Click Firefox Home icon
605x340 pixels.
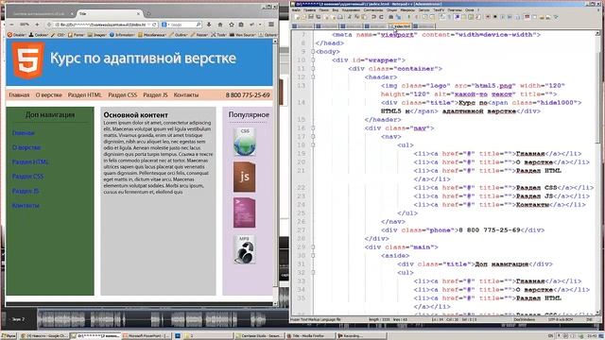pos(220,25)
